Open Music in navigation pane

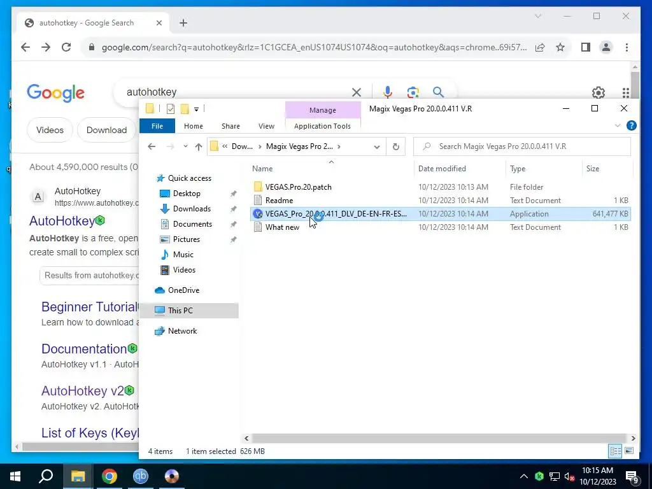point(183,255)
